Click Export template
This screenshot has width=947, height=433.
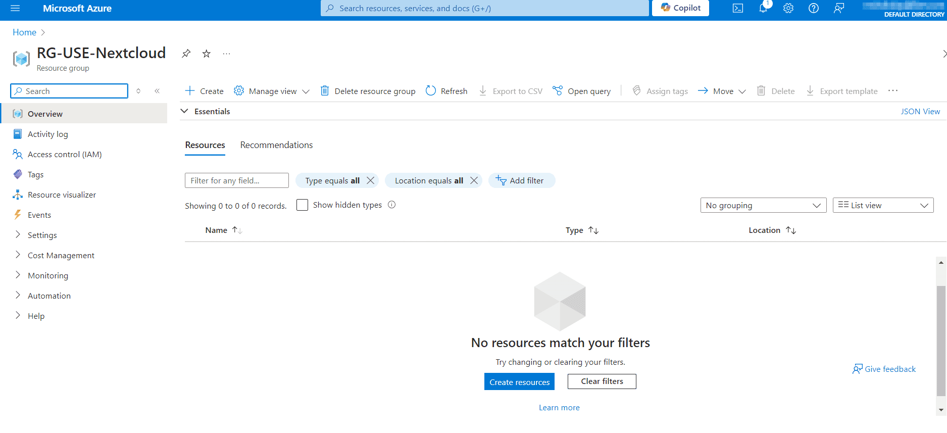click(x=842, y=91)
